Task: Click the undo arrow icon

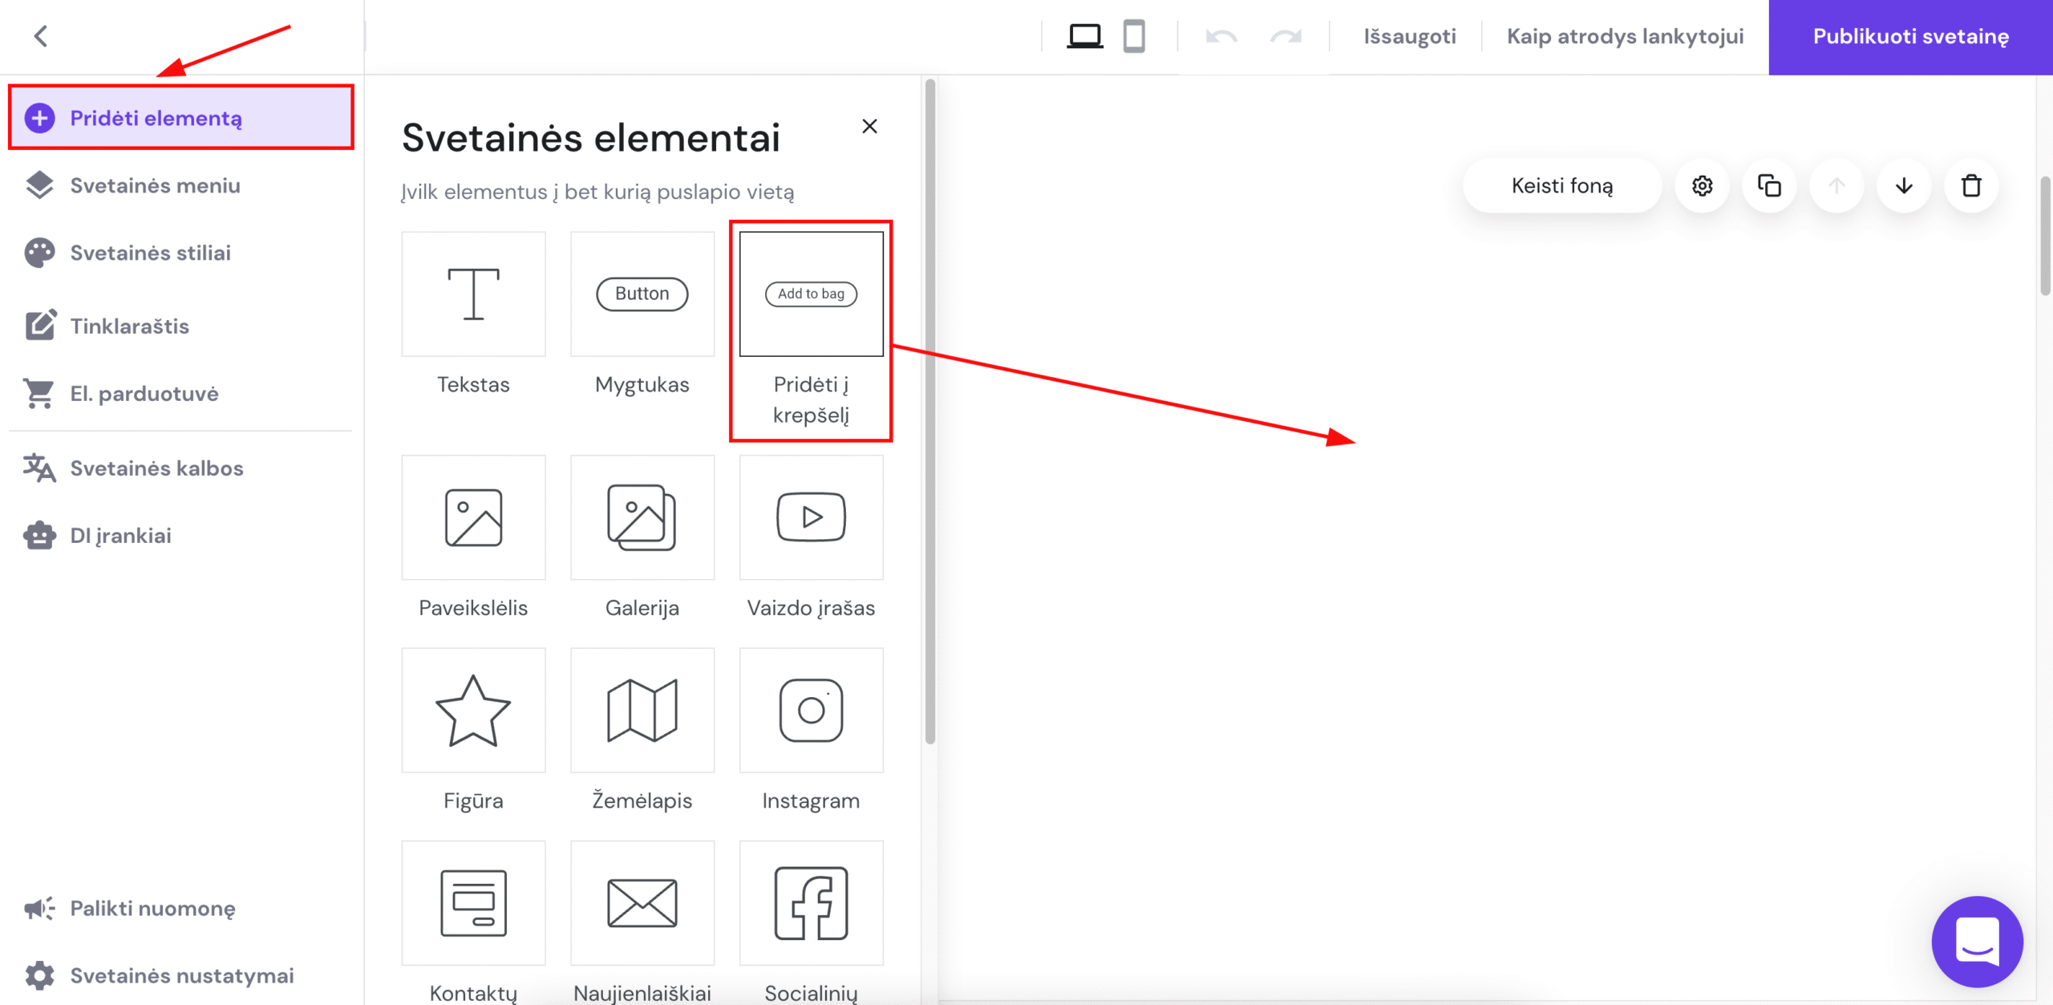Action: coord(1221,36)
